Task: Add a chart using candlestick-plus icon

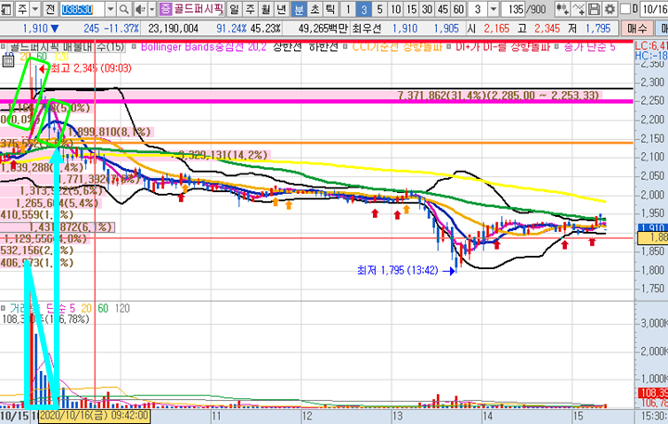Action: coord(562,9)
